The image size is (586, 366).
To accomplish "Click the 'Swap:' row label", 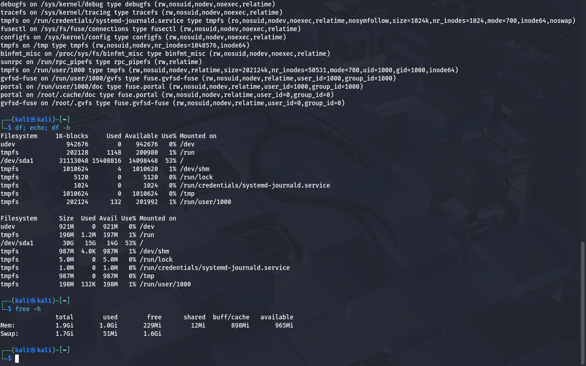I will [10, 334].
